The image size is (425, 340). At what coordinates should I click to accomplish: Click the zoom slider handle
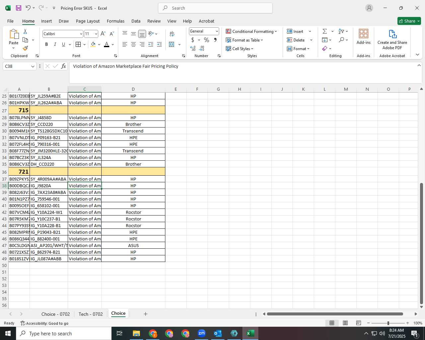[388, 323]
